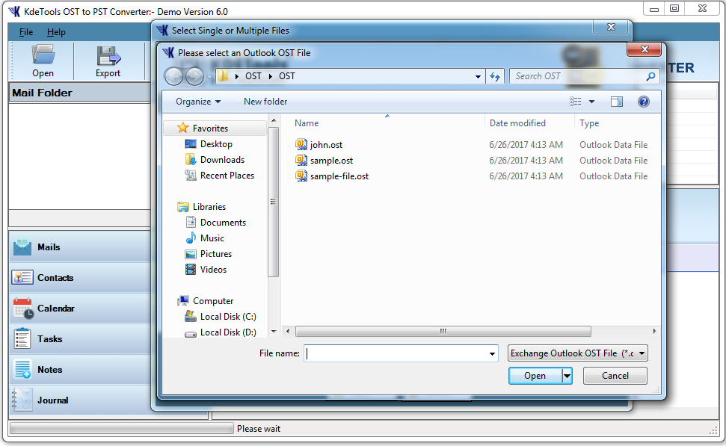Open the dialog help icon
This screenshot has height=446, width=726.
click(x=644, y=102)
